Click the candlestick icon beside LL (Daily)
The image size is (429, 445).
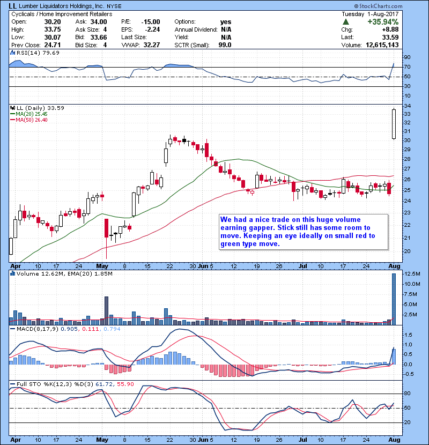[x=12, y=108]
